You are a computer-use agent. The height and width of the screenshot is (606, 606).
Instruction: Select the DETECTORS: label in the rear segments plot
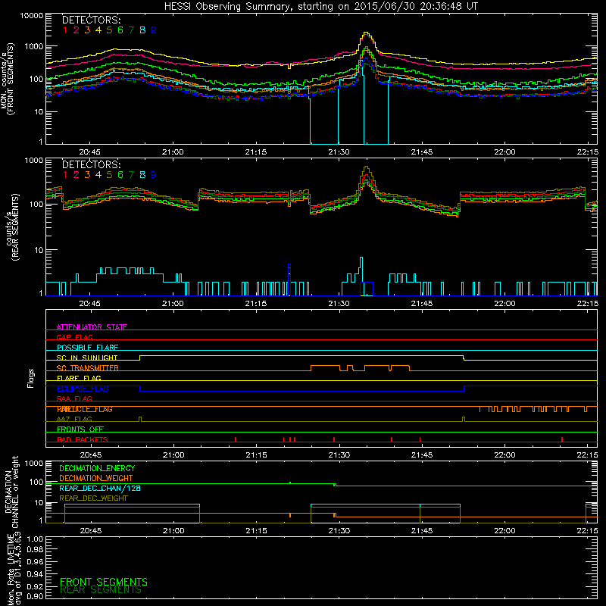pos(92,164)
